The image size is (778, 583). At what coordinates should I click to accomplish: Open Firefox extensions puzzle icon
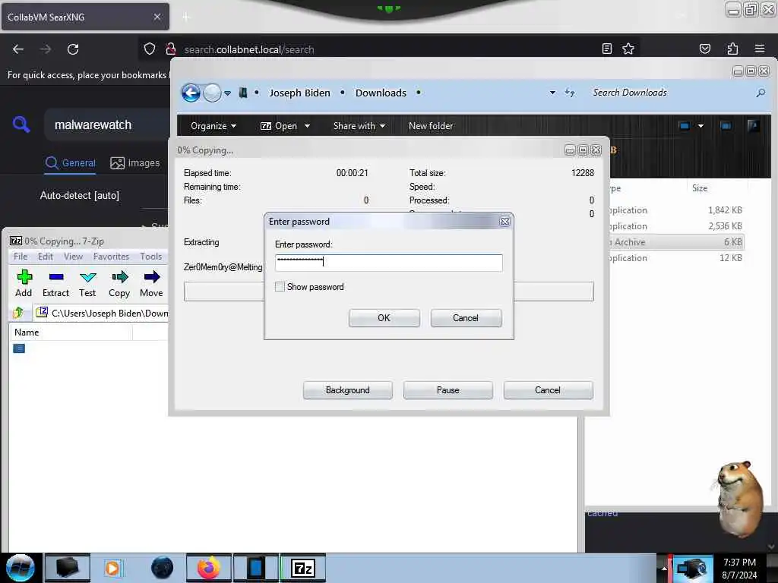point(732,49)
